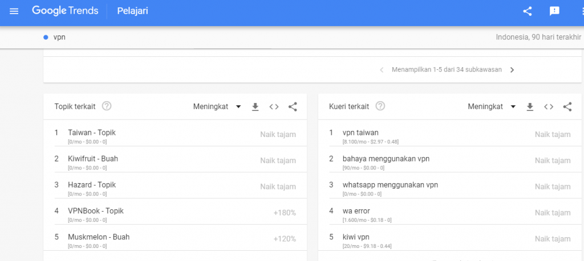Open the kiwi vpn query

(356, 237)
